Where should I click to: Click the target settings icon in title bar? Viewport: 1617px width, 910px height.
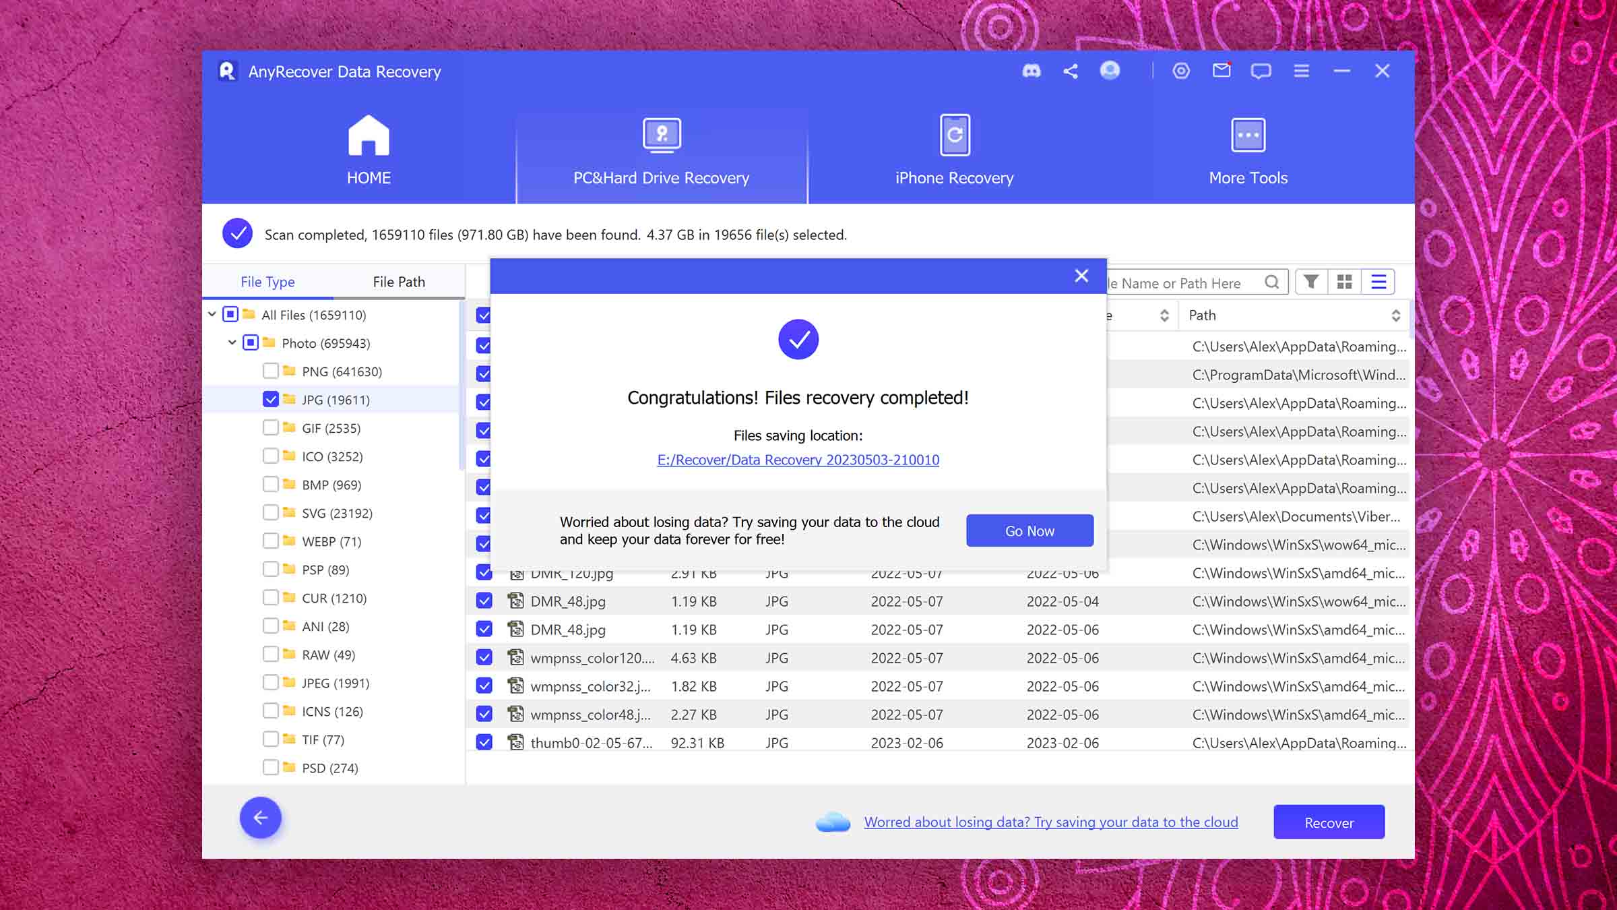(1181, 71)
